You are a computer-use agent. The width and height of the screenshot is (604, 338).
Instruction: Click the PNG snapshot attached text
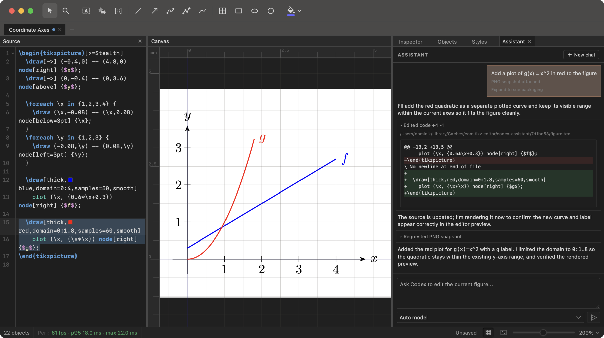(515, 82)
